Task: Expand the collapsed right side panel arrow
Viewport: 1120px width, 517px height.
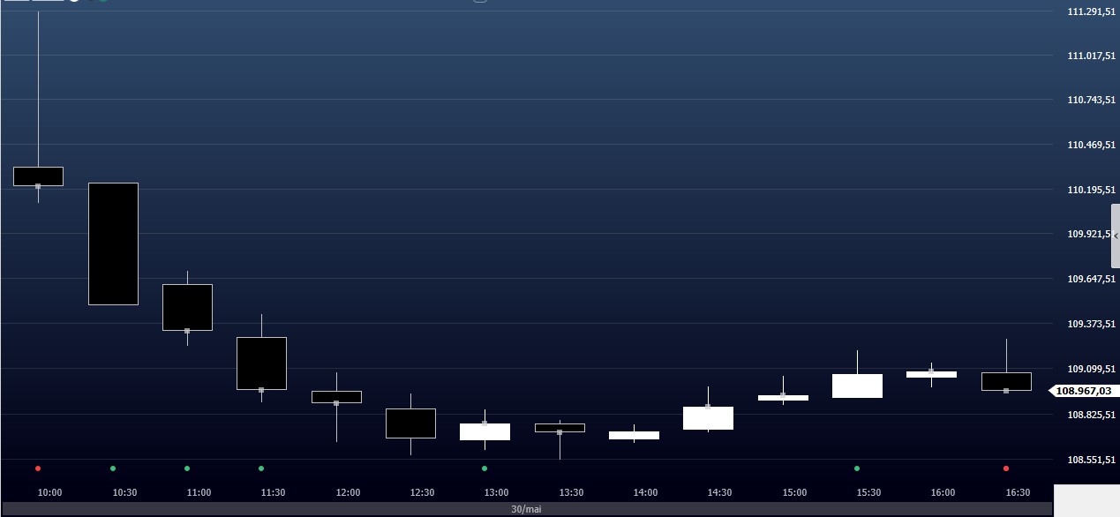Action: (x=1116, y=236)
